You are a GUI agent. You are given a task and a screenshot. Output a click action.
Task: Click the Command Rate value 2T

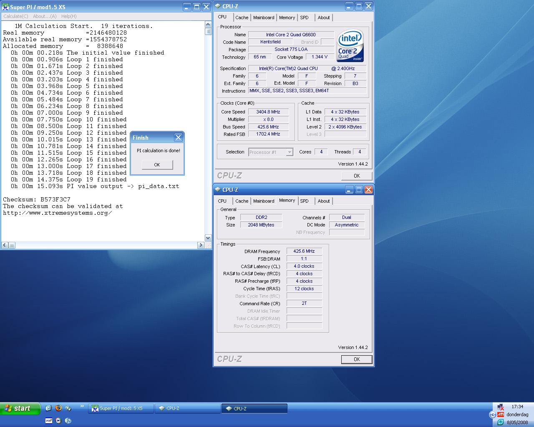[304, 304]
